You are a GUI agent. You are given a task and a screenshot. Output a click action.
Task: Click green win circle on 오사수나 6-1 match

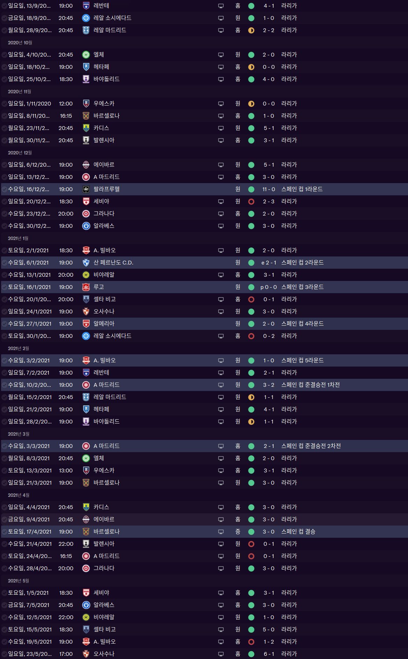[x=251, y=654]
